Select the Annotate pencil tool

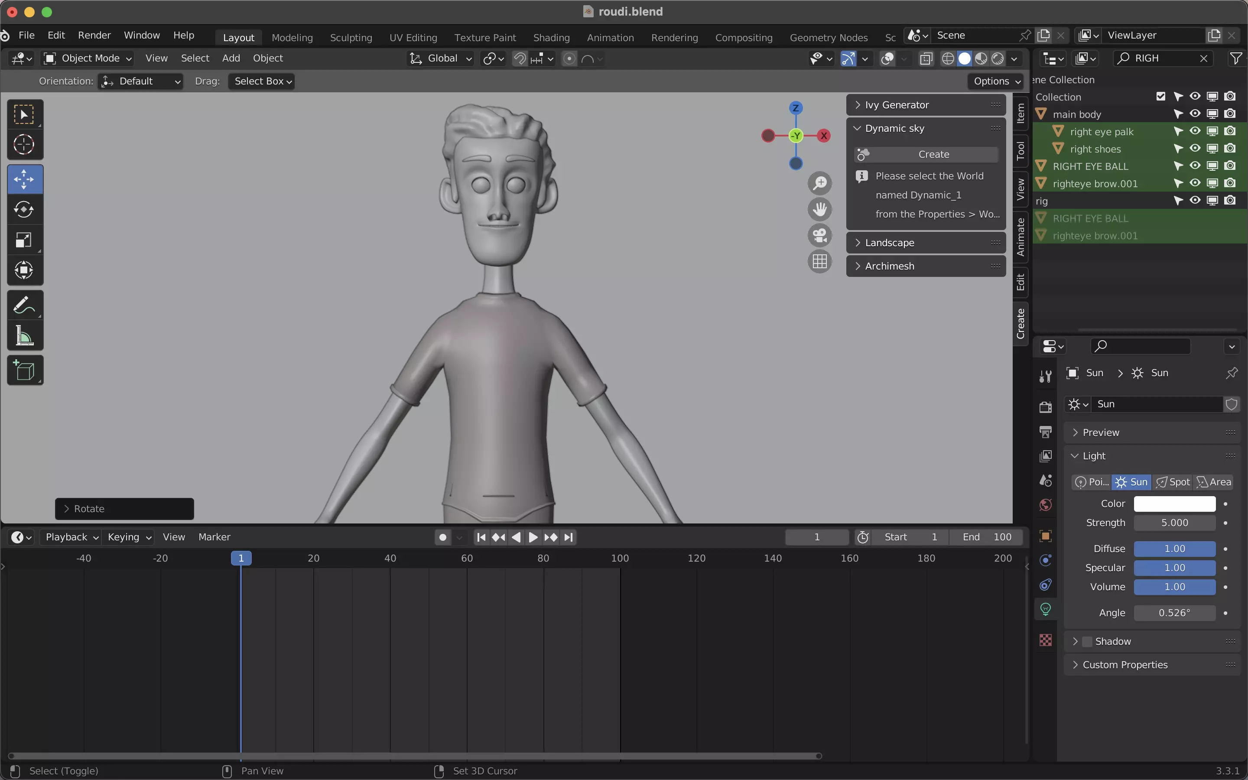tap(24, 305)
